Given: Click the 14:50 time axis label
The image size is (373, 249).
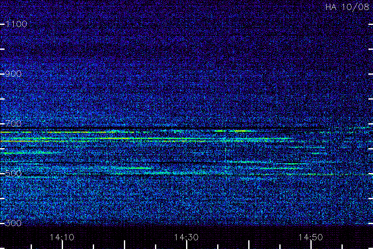Looking at the screenshot, I should [311, 237].
